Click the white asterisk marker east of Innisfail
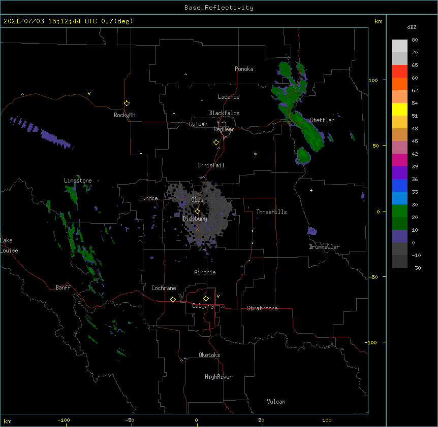The image size is (438, 427). click(255, 154)
